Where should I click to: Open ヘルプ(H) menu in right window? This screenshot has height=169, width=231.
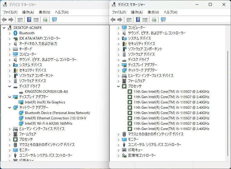170,12
